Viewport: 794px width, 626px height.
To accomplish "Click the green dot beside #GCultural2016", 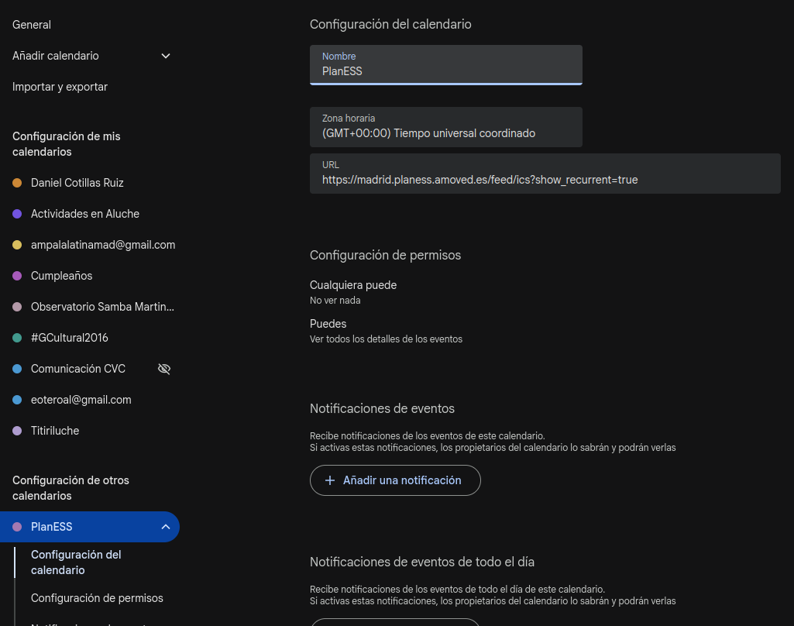I will coord(17,338).
